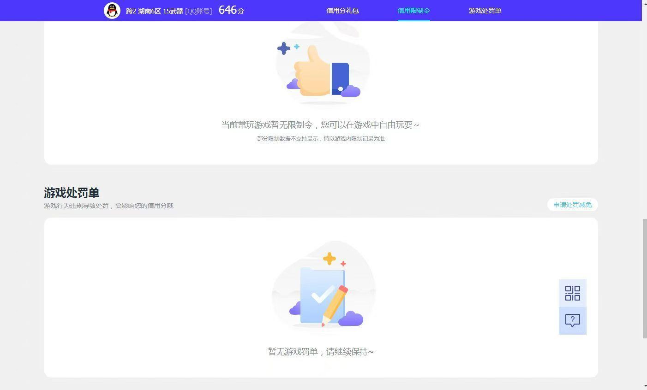Switch to the 信用分礼包 tab
The height and width of the screenshot is (390, 647).
click(342, 11)
